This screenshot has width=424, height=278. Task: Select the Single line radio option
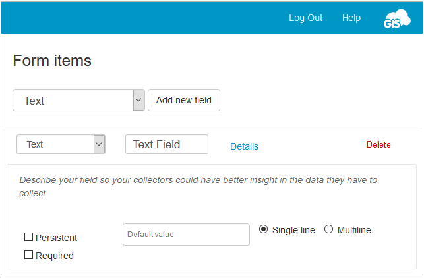tap(264, 229)
